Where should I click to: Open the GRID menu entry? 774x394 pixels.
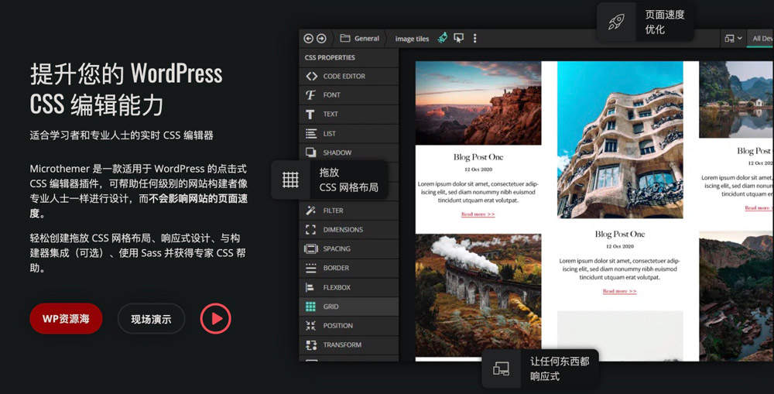pyautogui.click(x=349, y=307)
